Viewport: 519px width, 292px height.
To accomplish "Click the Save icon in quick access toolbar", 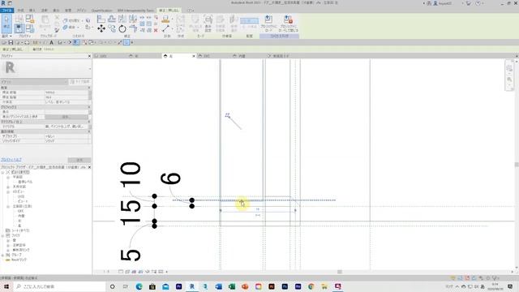I will click(11, 42).
